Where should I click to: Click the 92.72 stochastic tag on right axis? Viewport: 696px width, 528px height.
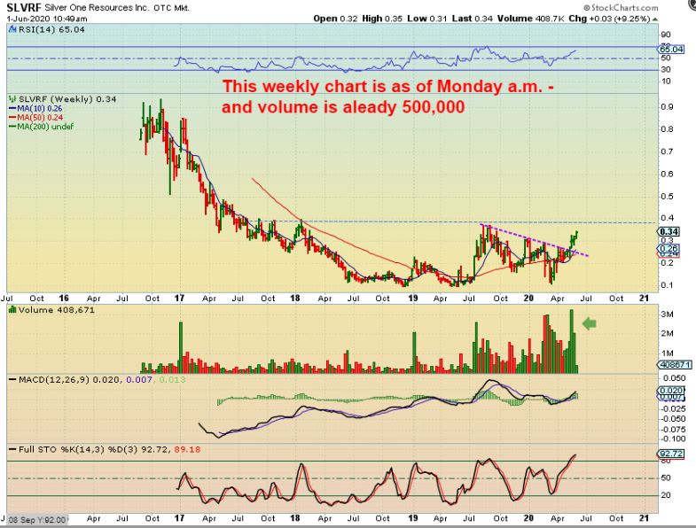coord(670,454)
